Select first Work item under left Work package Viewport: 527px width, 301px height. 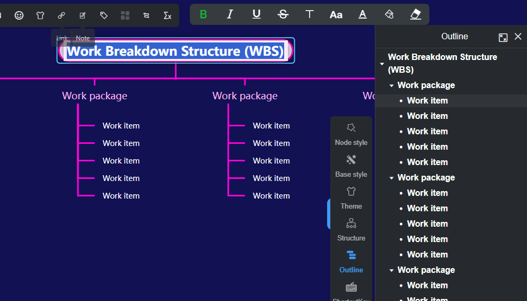121,126
